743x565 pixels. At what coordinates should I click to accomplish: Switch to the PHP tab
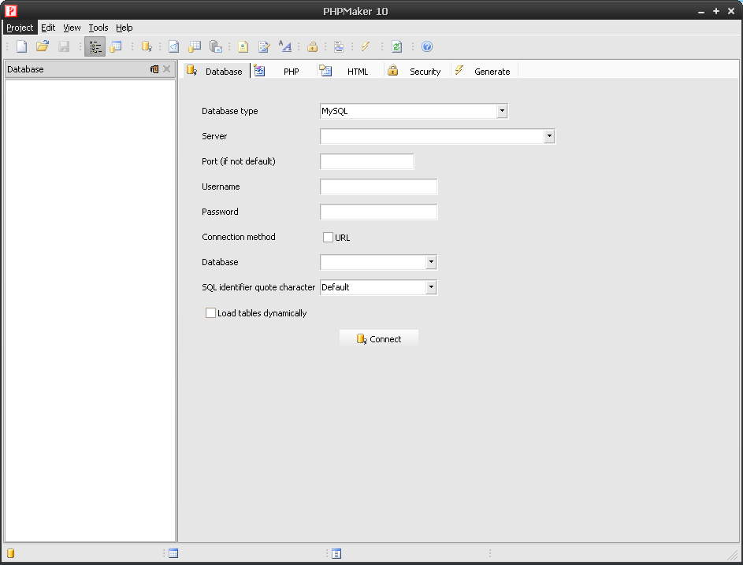pyautogui.click(x=291, y=72)
